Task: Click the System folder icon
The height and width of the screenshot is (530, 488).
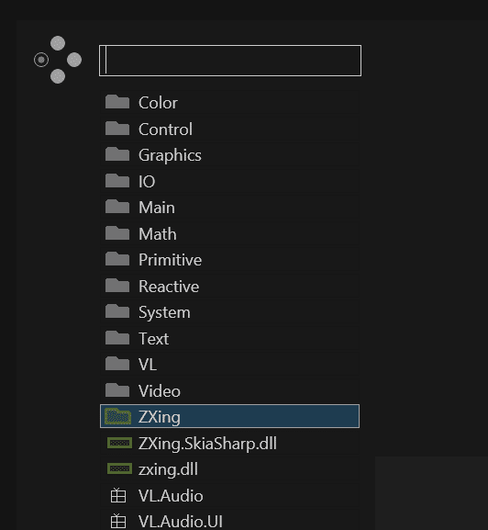Action: (x=117, y=311)
